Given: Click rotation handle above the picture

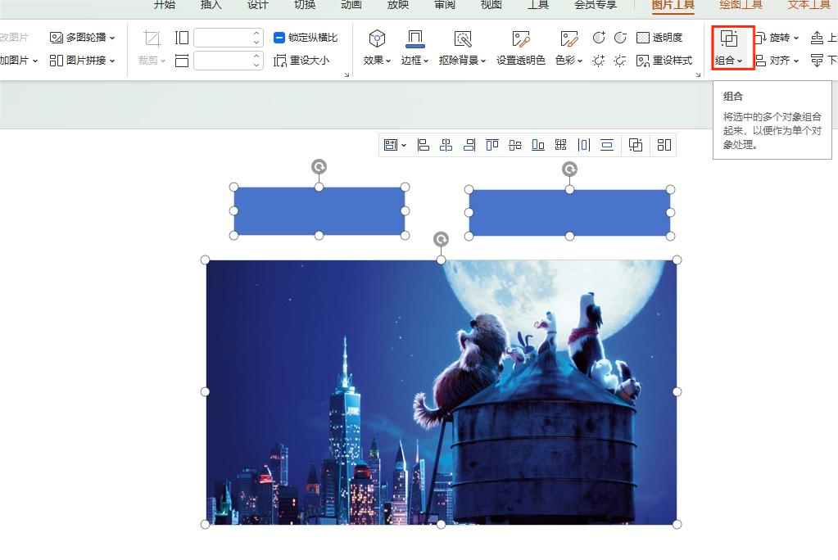Looking at the screenshot, I should pos(441,239).
